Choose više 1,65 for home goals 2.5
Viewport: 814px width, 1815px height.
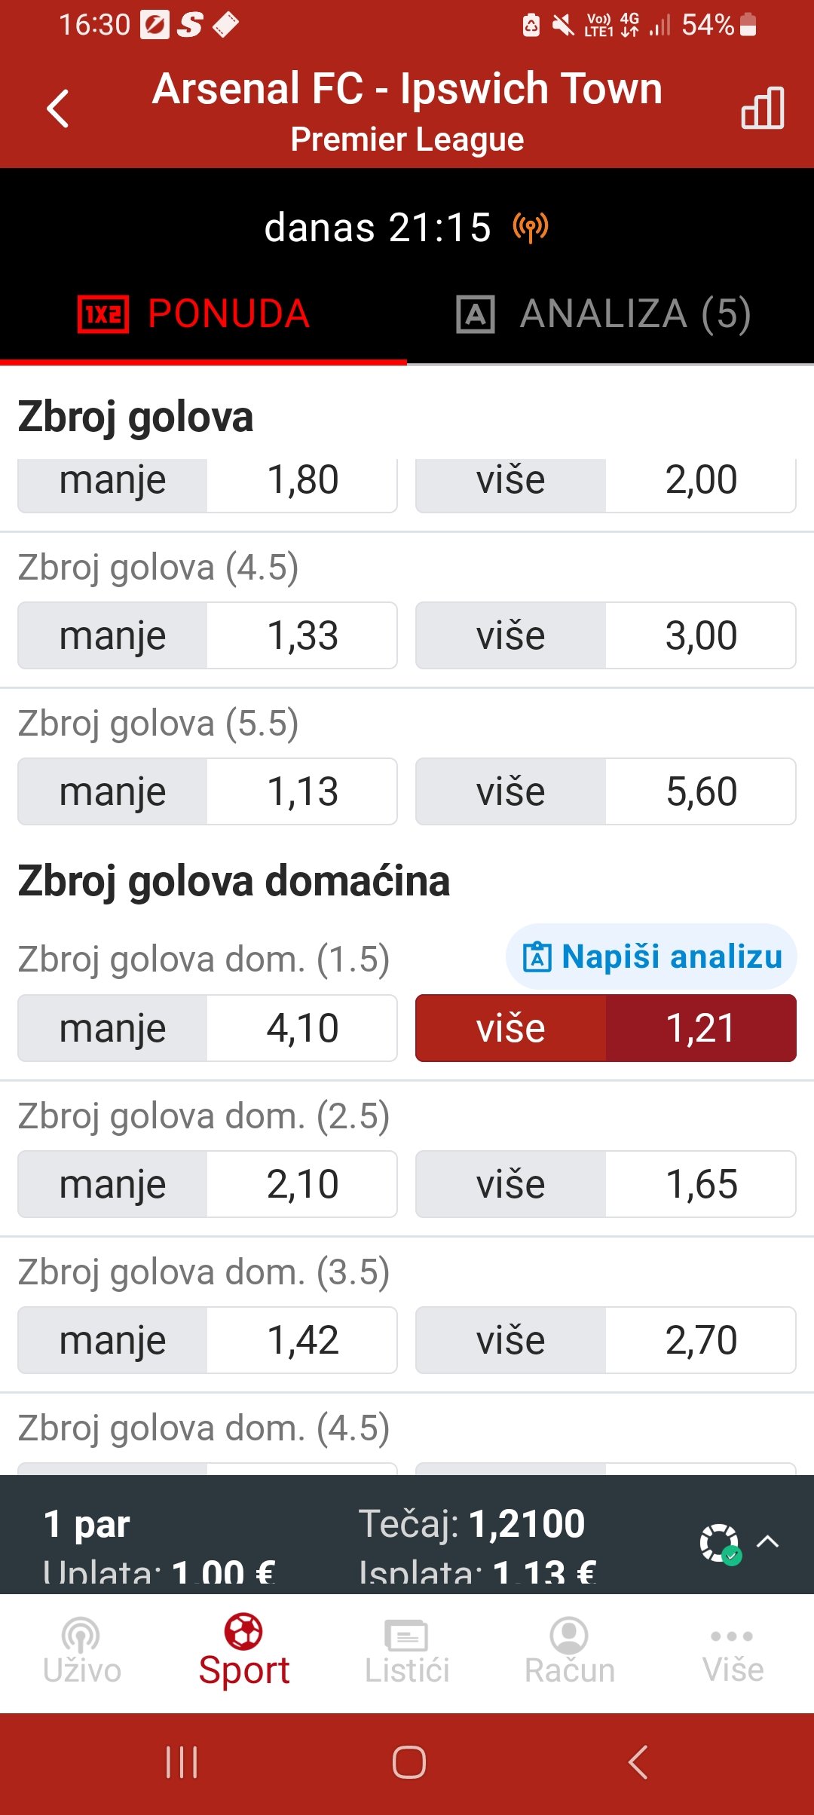click(605, 1184)
